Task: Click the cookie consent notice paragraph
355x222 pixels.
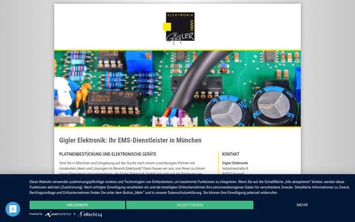Action: click(189, 187)
